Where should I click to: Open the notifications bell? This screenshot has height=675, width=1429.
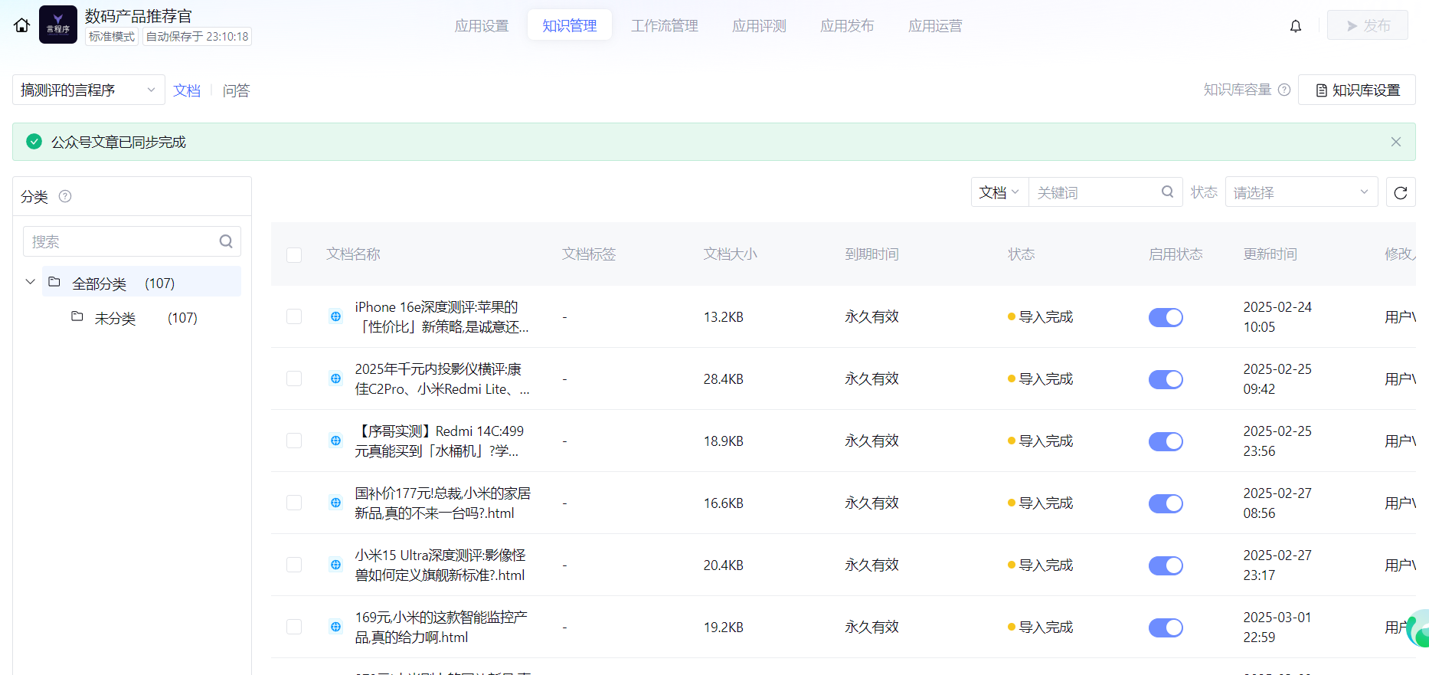pos(1295,26)
